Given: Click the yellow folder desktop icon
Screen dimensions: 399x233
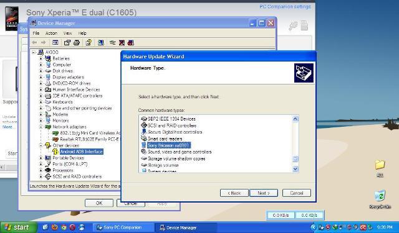Looking at the screenshot, I should (380, 165).
